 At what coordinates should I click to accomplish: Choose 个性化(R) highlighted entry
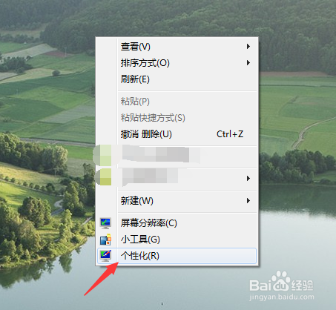coord(177,256)
